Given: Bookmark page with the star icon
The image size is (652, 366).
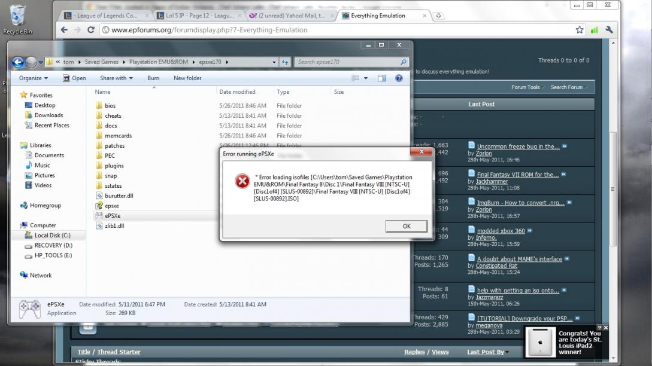Looking at the screenshot, I should coord(579,30).
